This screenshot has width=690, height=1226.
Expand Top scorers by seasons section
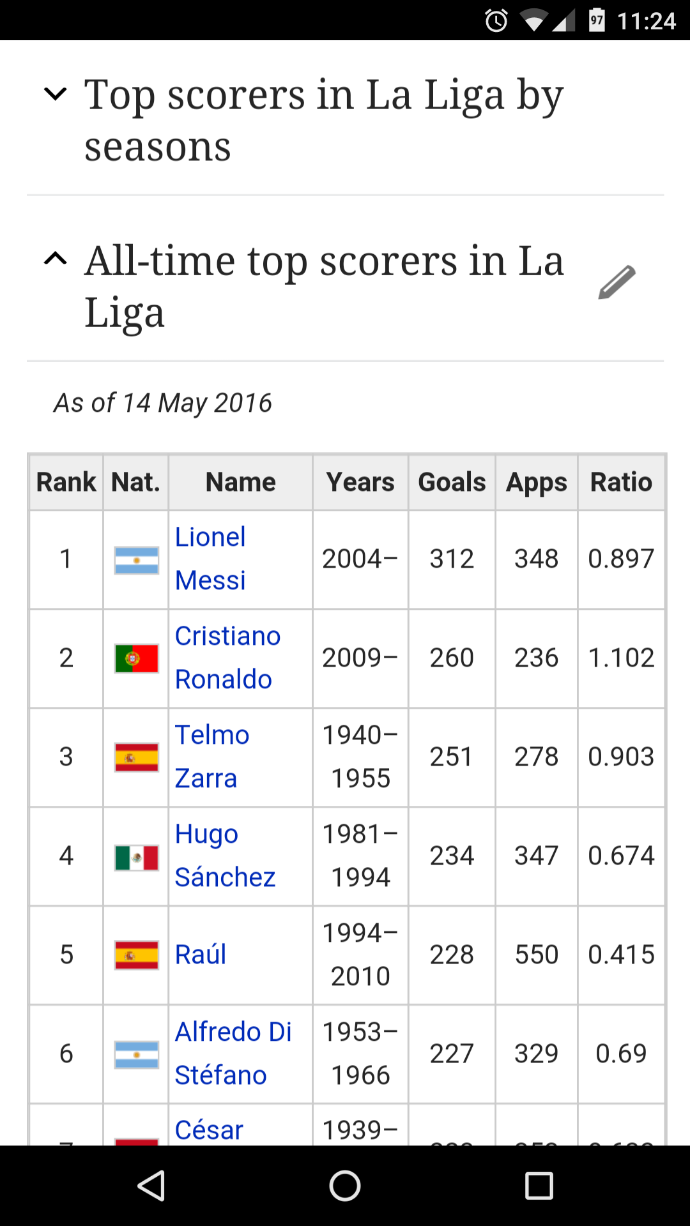tap(56, 95)
